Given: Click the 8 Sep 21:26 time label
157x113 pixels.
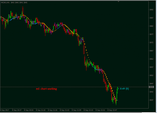Looking at the screenshot, I should (x=53, y=110).
